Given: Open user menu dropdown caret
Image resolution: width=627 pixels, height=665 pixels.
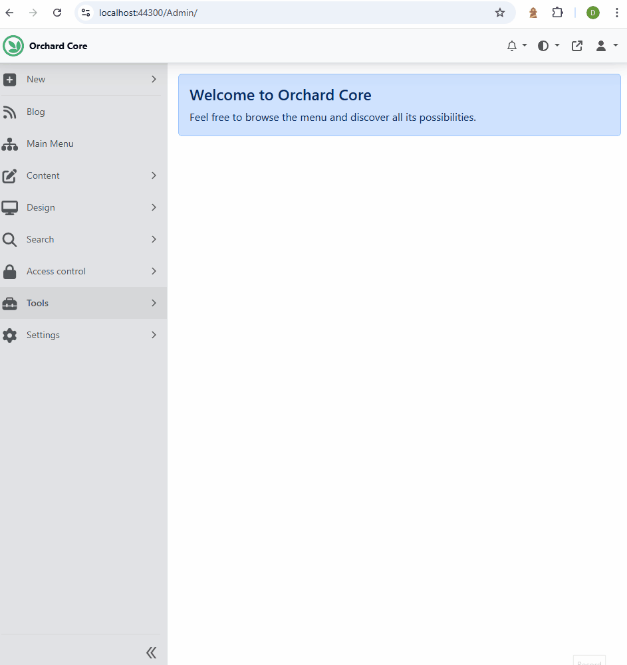Looking at the screenshot, I should click(616, 45).
